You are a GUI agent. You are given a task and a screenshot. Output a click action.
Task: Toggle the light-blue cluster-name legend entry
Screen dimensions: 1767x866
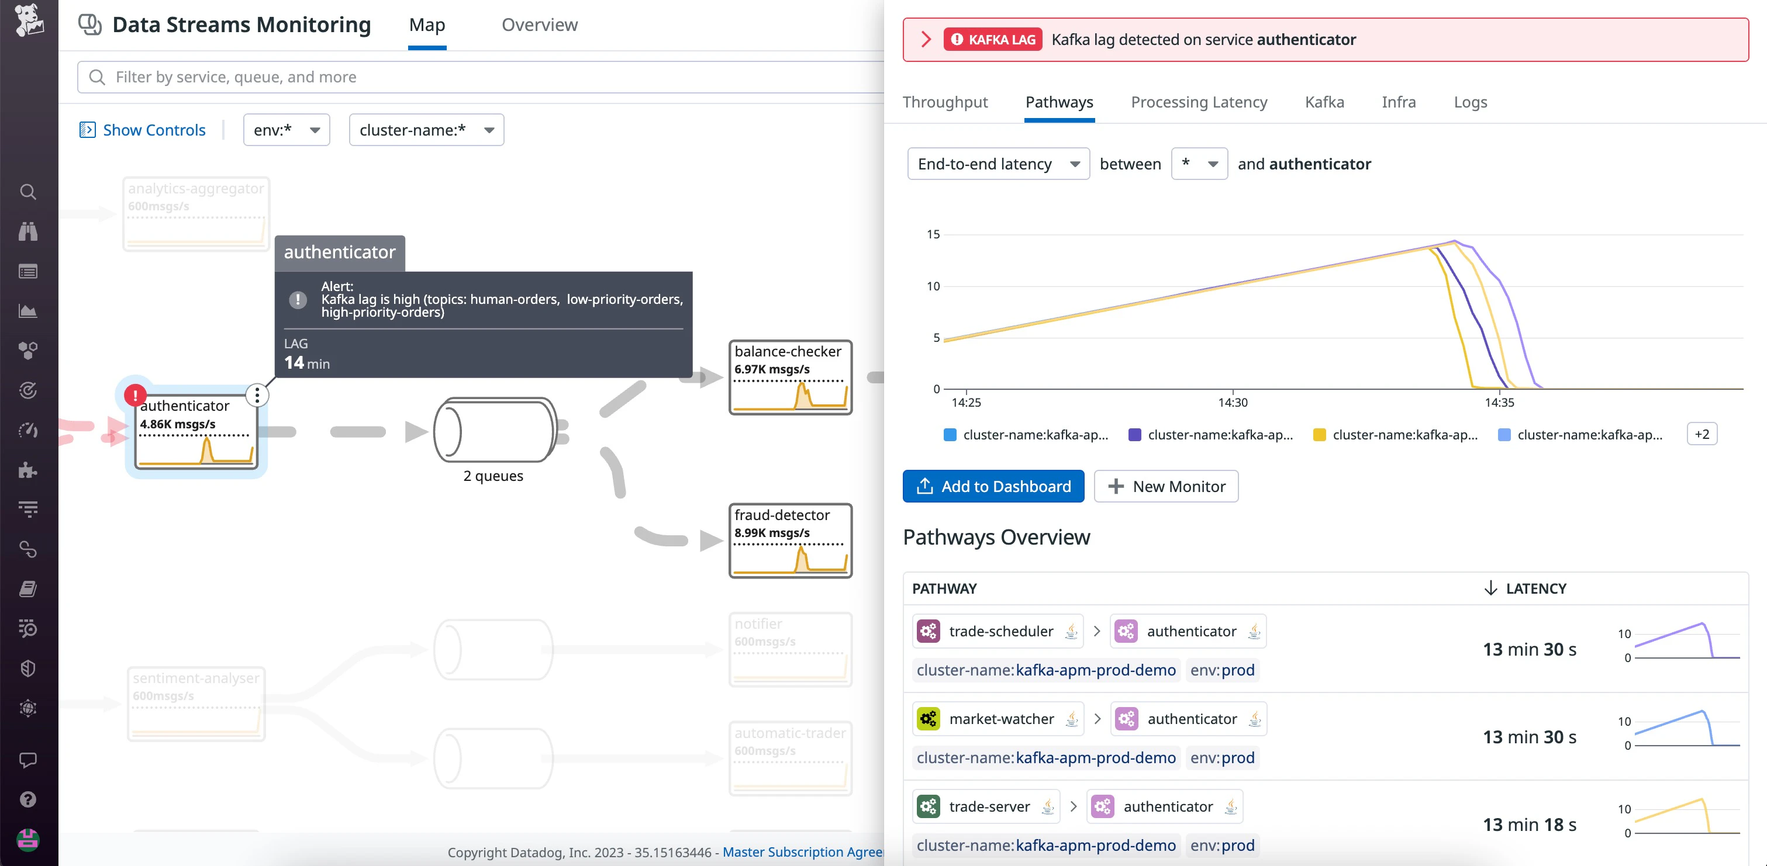coord(1580,435)
